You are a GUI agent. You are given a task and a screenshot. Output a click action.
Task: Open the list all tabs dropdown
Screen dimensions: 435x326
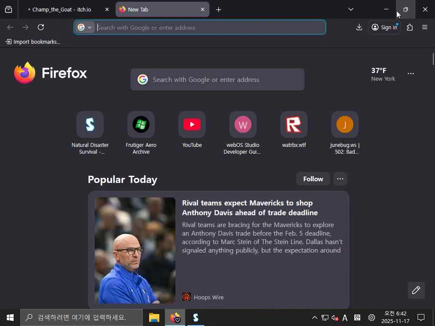click(350, 9)
